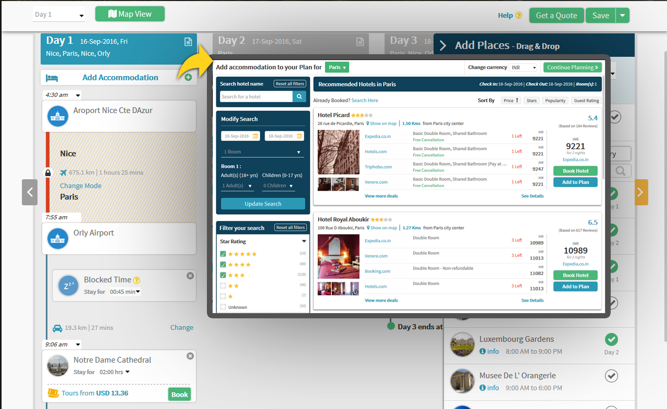Click the Help question mark icon
667x409 pixels.
click(518, 16)
